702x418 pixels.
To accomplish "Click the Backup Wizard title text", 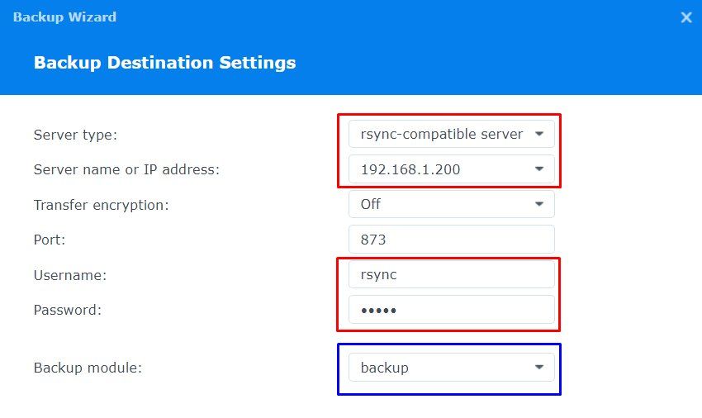I will [64, 17].
